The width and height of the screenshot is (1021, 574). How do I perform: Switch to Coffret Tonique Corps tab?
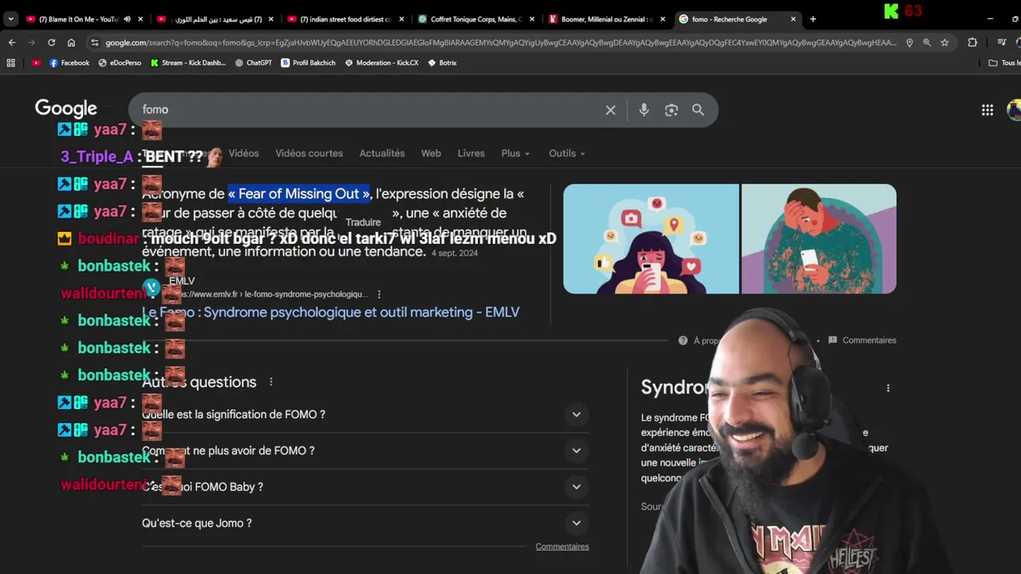[x=475, y=19]
